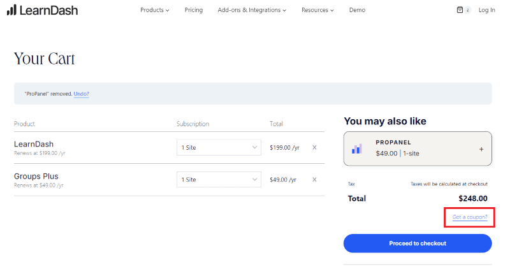510x269 pixels.
Task: Click the LearnDash product name
Action: [34, 144]
